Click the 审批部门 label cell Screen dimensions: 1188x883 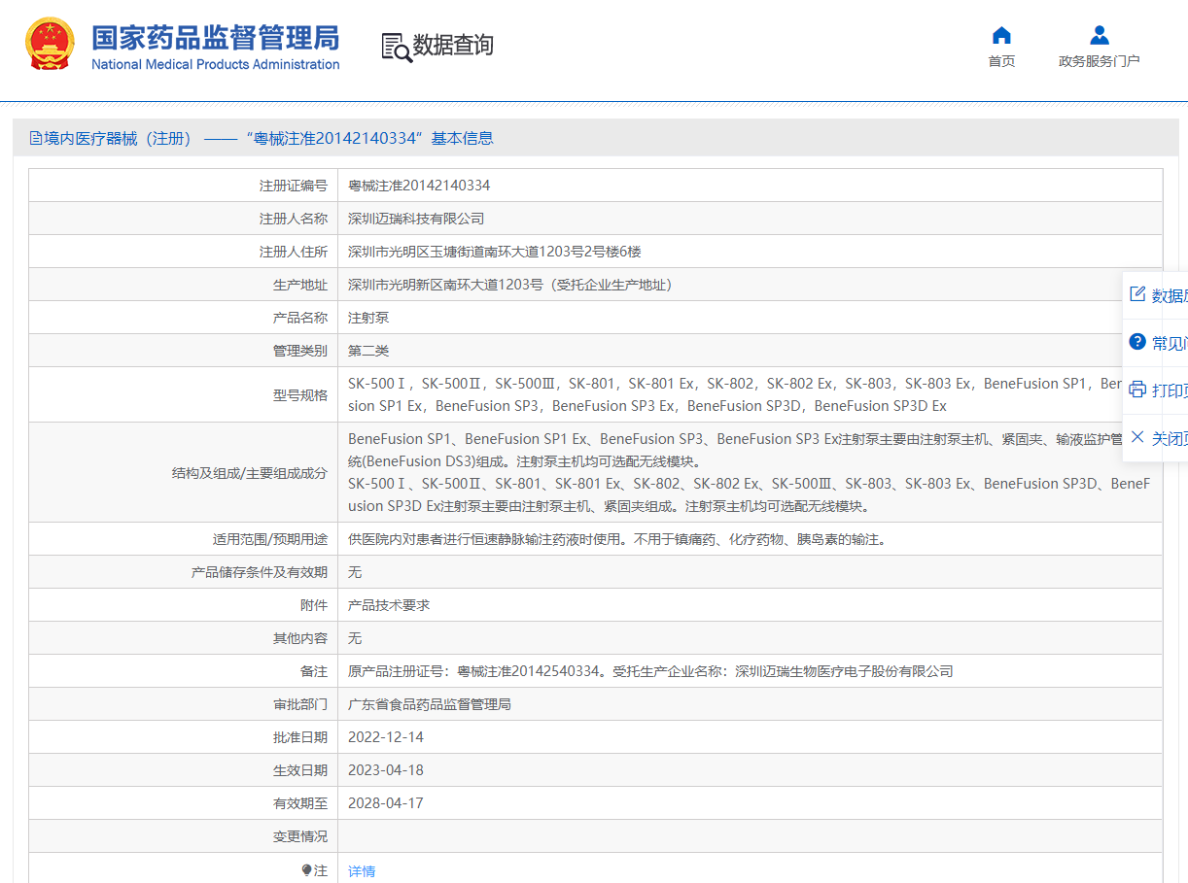tap(183, 704)
